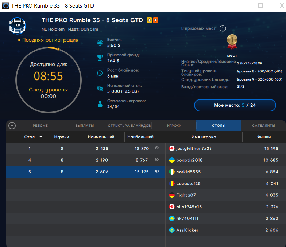The image size is (286, 247).
Task: Click the 888poker app icon in title bar
Action: (6, 6)
